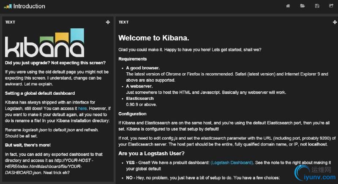Open the load dashboard folder icon
This screenshot has width=338, height=184.
click(303, 6)
